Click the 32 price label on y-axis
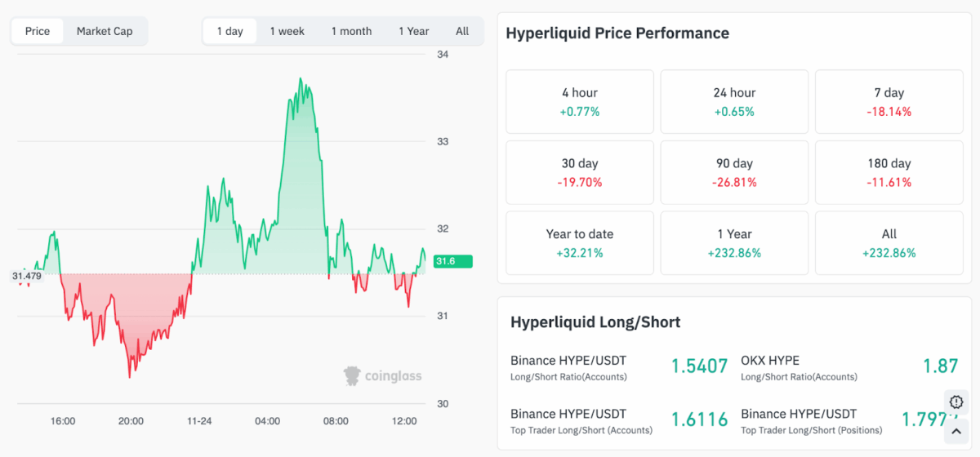980x457 pixels. pos(443,228)
